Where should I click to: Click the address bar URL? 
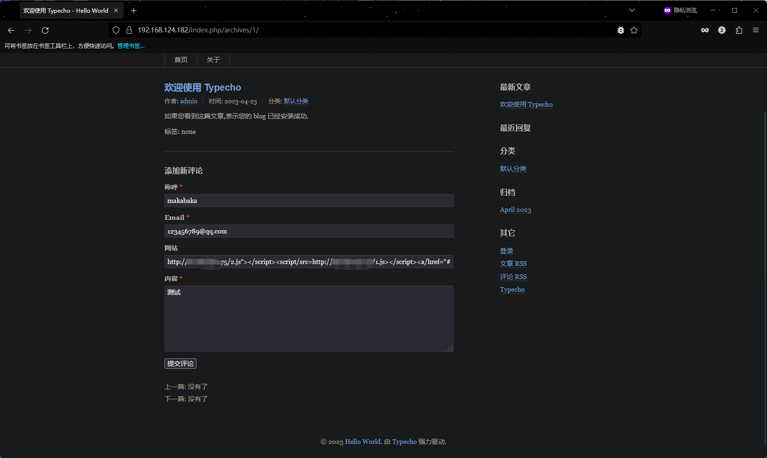click(x=198, y=30)
